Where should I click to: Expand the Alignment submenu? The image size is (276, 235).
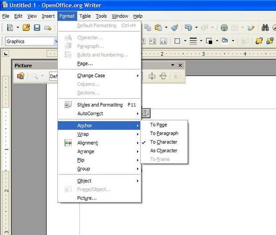click(x=99, y=143)
